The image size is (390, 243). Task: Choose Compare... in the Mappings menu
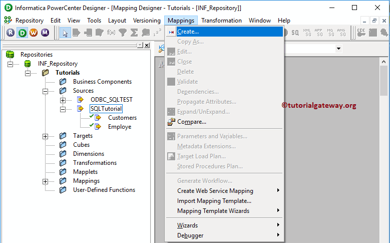224,122
